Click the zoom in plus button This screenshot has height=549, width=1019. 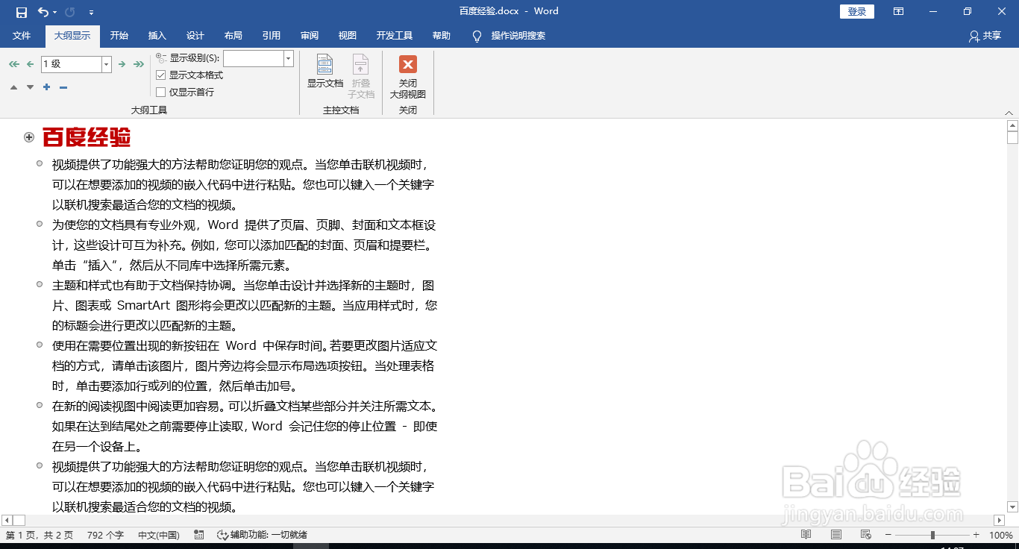click(x=976, y=535)
